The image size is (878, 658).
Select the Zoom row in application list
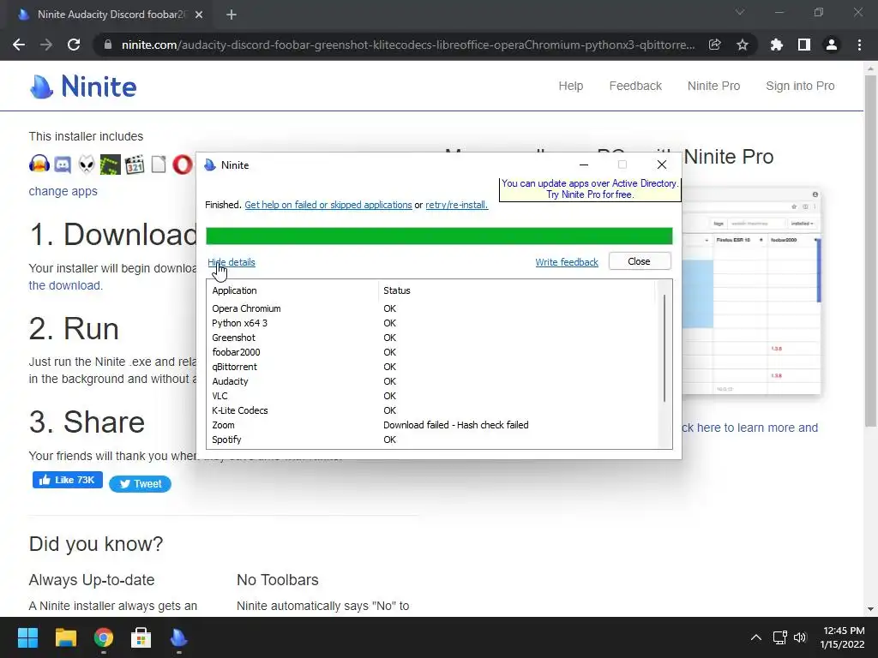[x=431, y=425]
